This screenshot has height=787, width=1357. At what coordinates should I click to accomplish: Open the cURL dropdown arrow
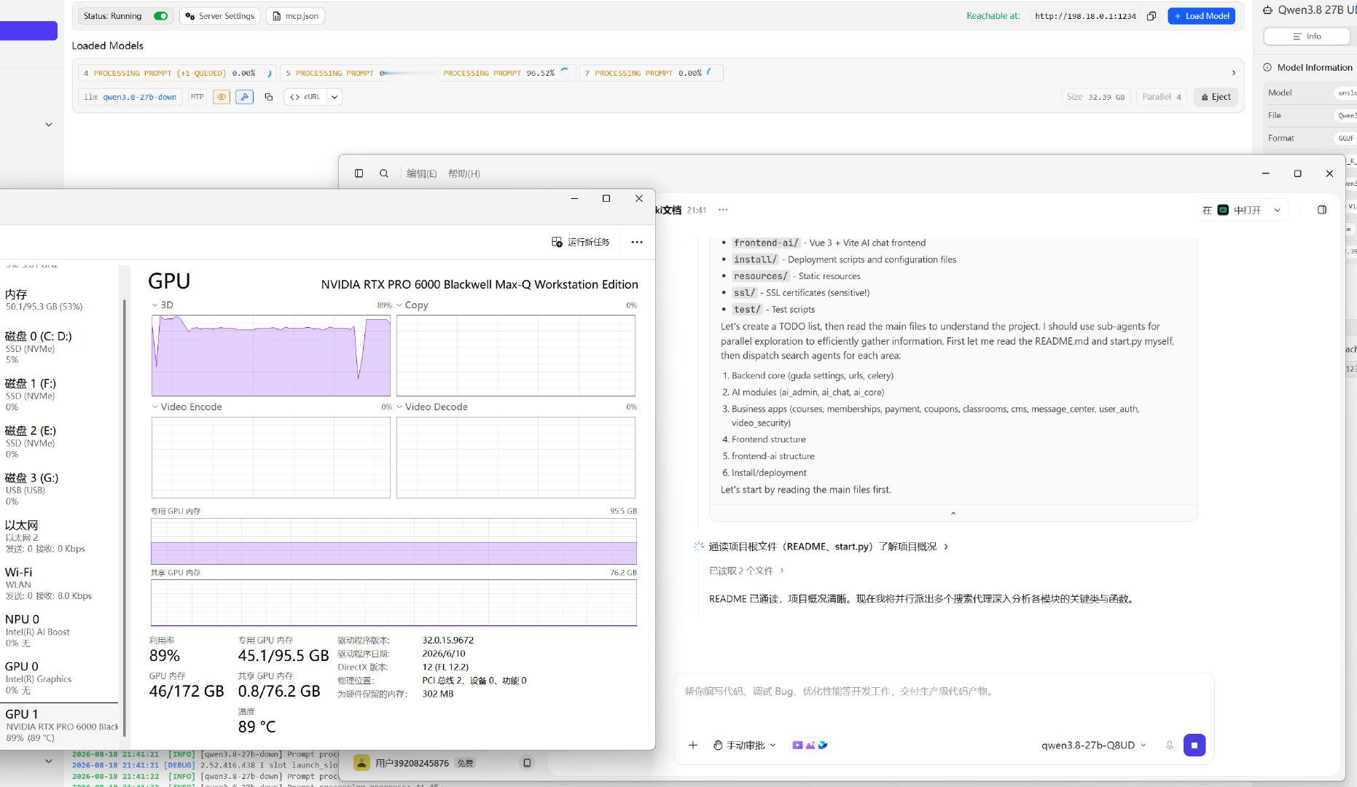(x=335, y=97)
